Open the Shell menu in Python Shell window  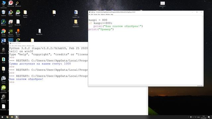coord(16,46)
